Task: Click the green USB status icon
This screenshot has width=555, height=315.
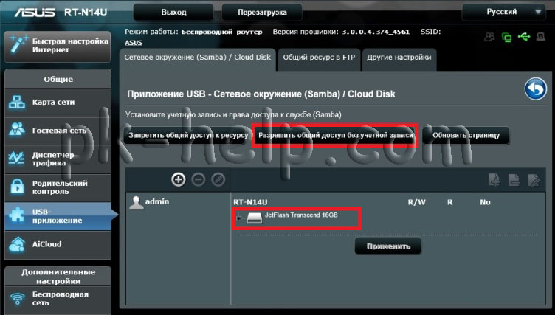Action: (x=524, y=36)
